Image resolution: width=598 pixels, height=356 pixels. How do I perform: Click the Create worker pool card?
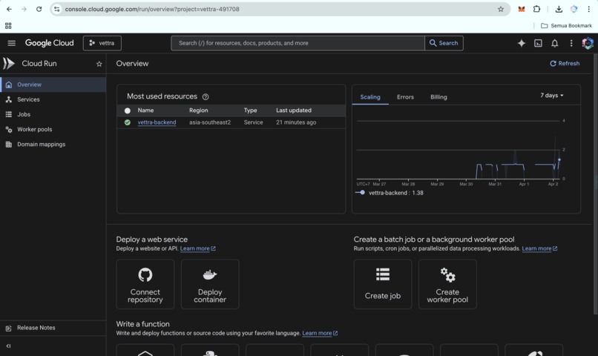447,284
